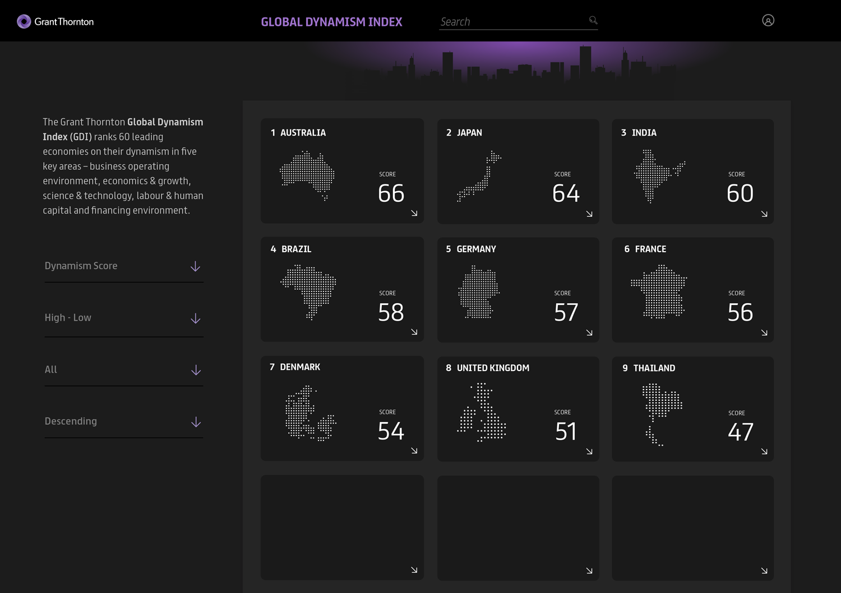Open the All filter dropdown
This screenshot has width=841, height=593.
tap(123, 370)
